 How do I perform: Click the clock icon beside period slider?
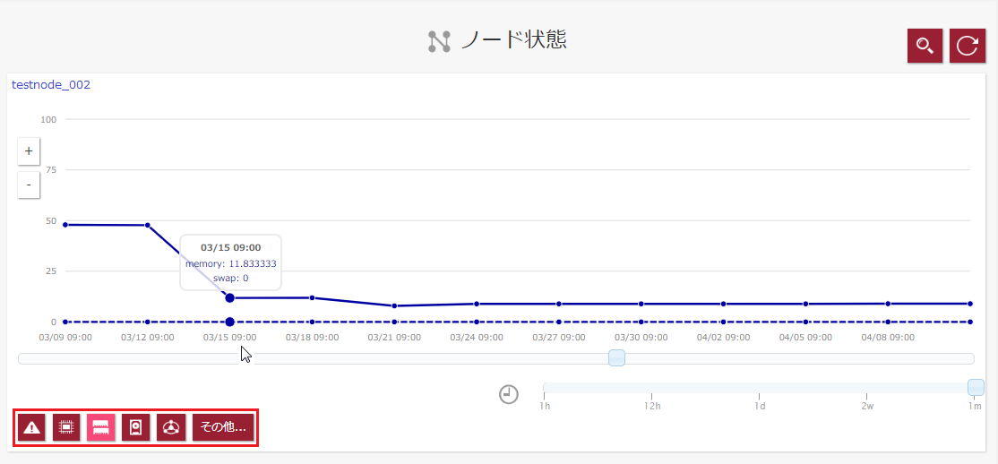509,395
